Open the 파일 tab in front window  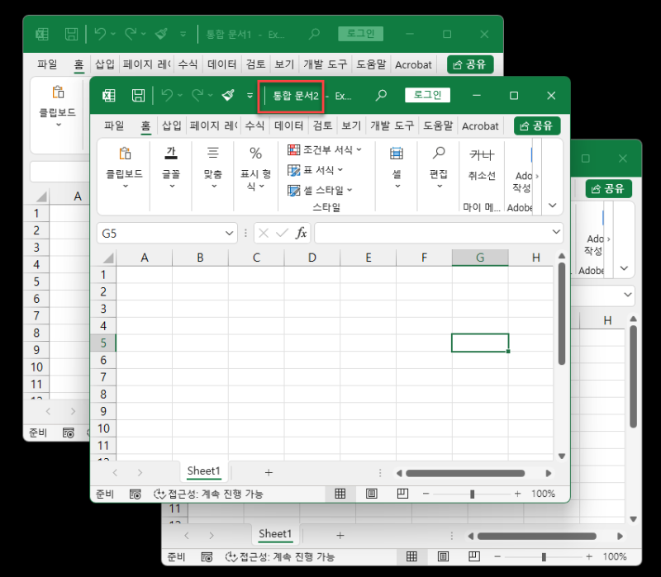click(x=114, y=125)
